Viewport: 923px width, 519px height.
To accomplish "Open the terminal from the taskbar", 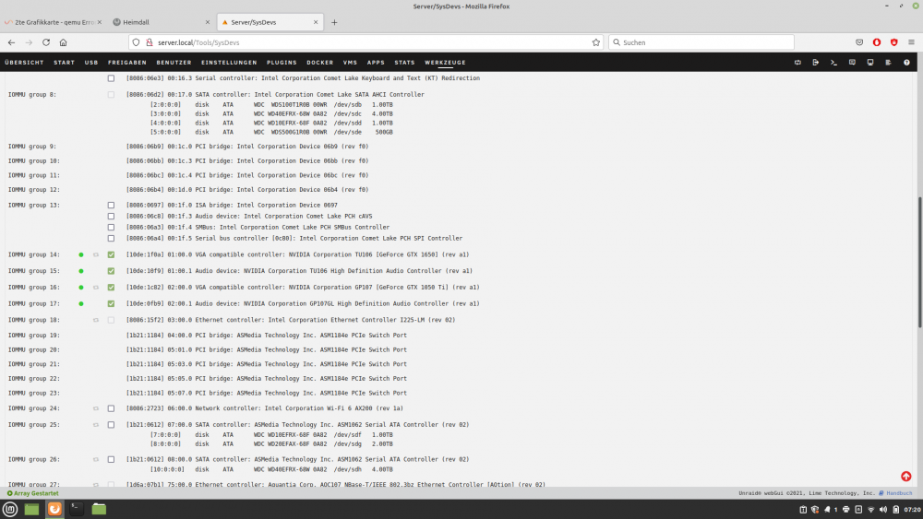I will (77, 509).
